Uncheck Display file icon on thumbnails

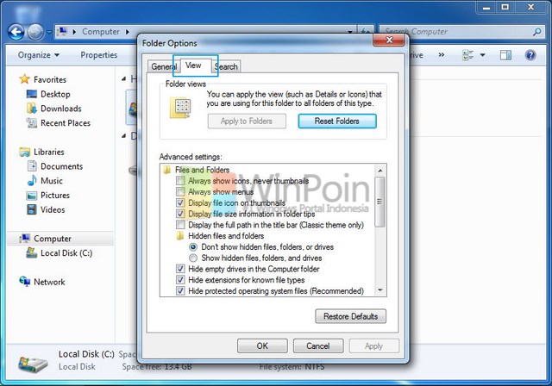coord(180,202)
